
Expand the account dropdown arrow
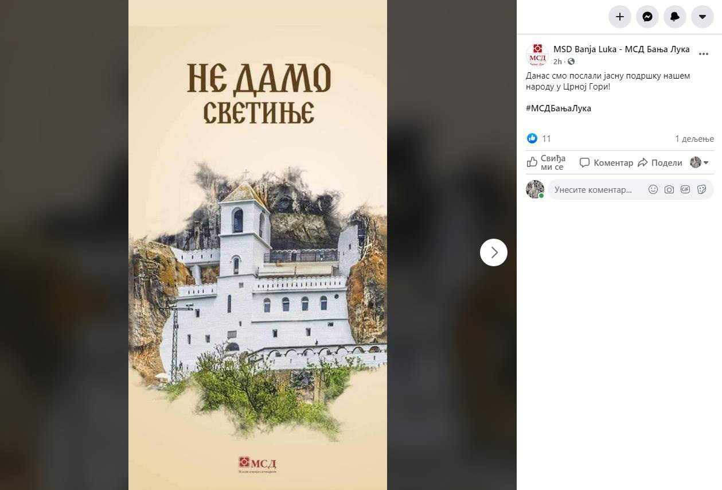(x=703, y=17)
